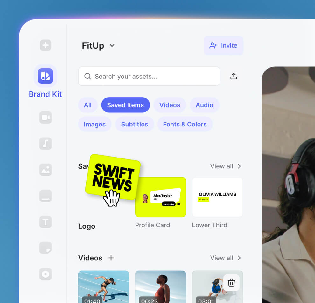Click the Lower Third label

pos(210,225)
